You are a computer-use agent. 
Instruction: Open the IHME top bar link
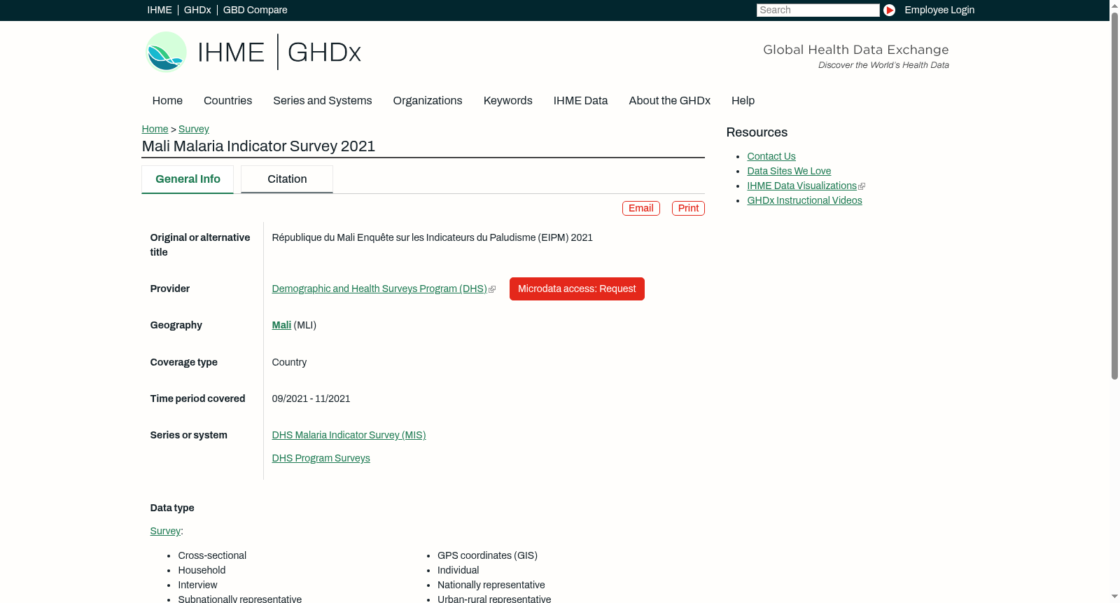[x=160, y=10]
